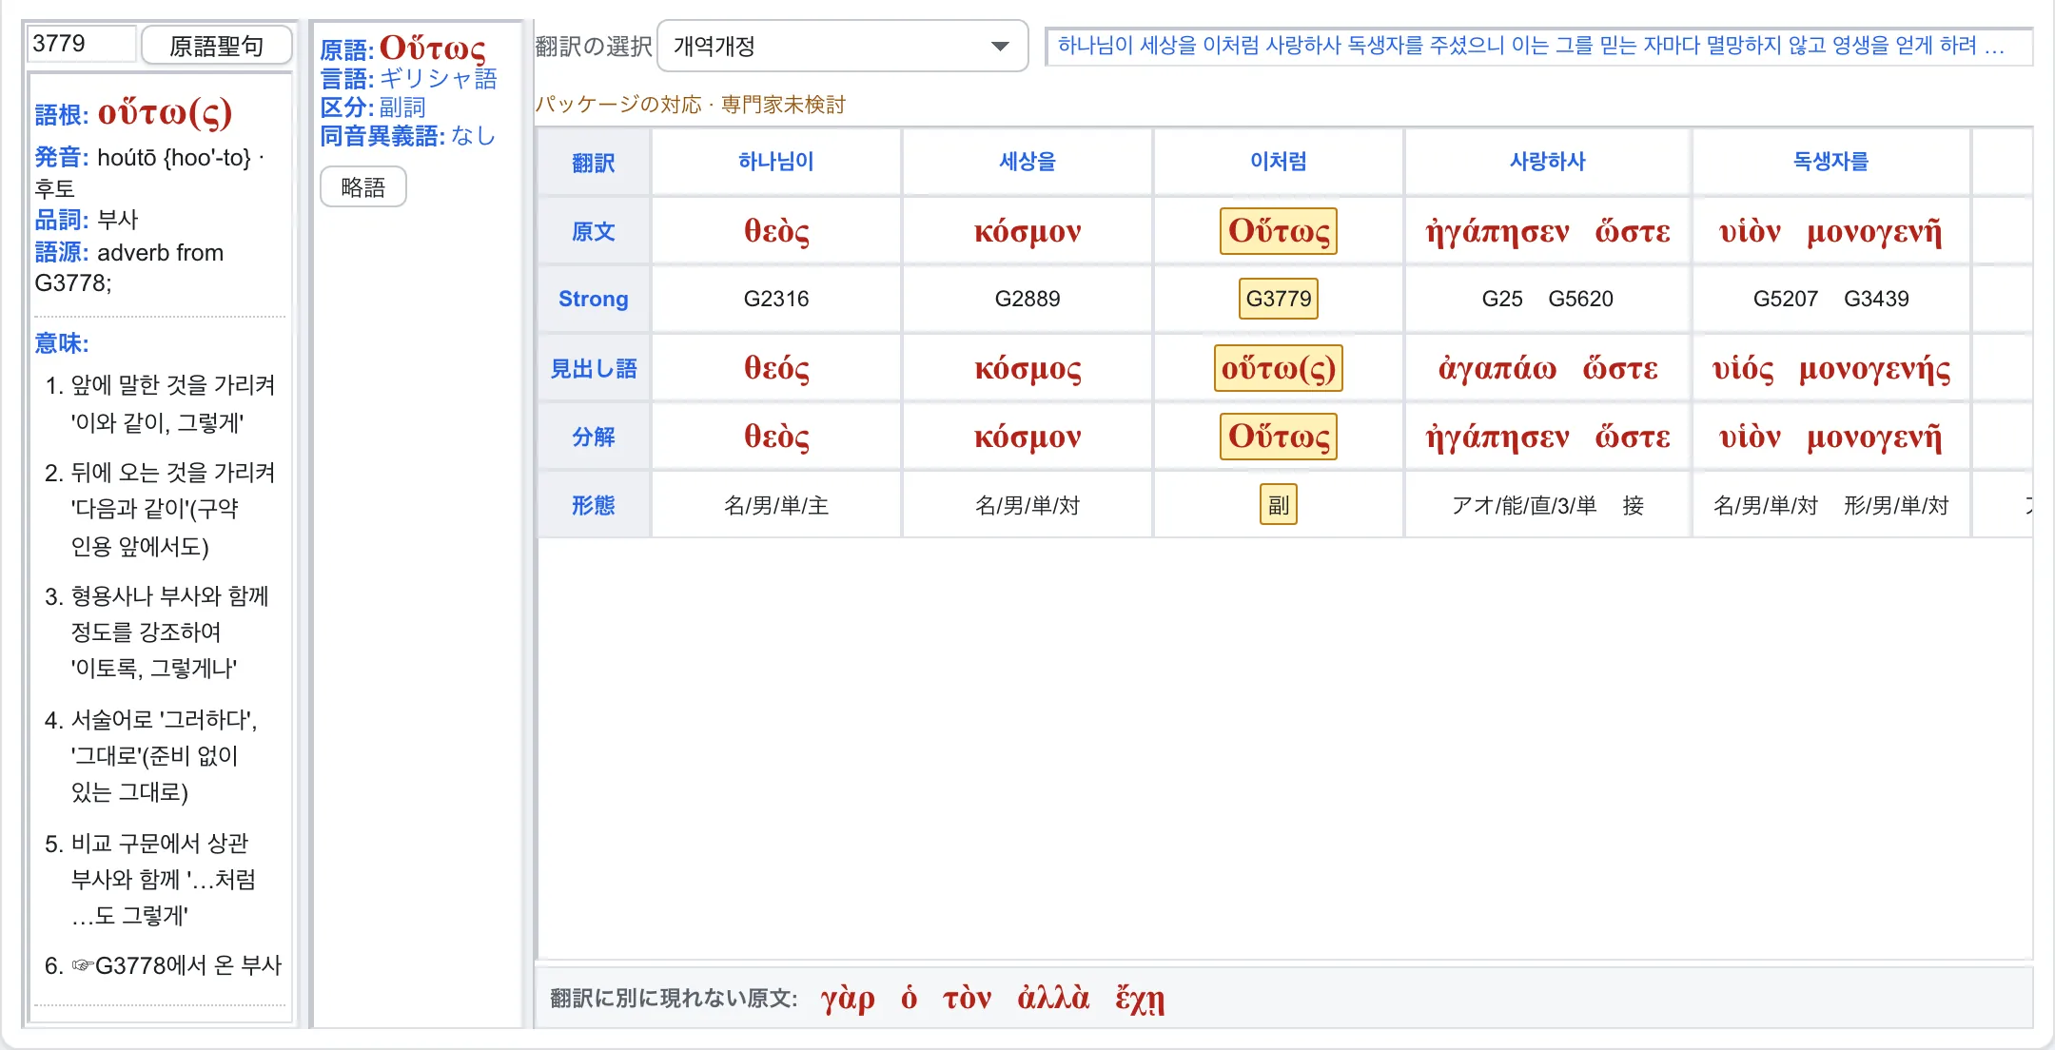2055x1050 pixels.
Task: Click Strong number G3439
Action: [x=1876, y=299]
